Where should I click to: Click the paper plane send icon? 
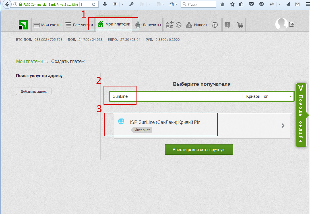pos(288,4)
